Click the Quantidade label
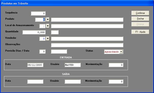Image resolution: width=154 pixels, height=93 pixels. click(x=12, y=32)
